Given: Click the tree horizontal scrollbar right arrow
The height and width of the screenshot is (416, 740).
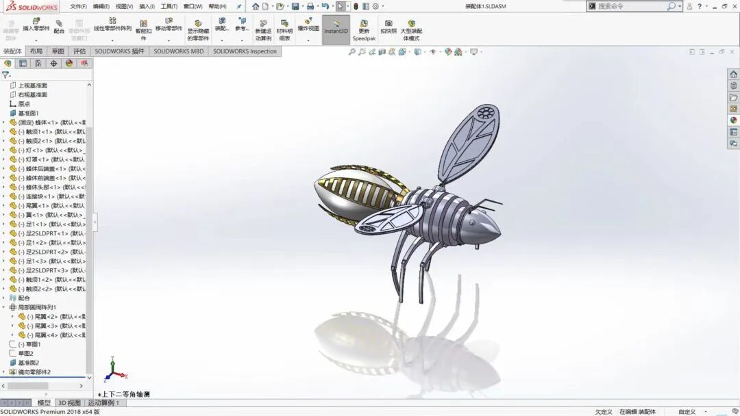Looking at the screenshot, I should tap(81, 386).
